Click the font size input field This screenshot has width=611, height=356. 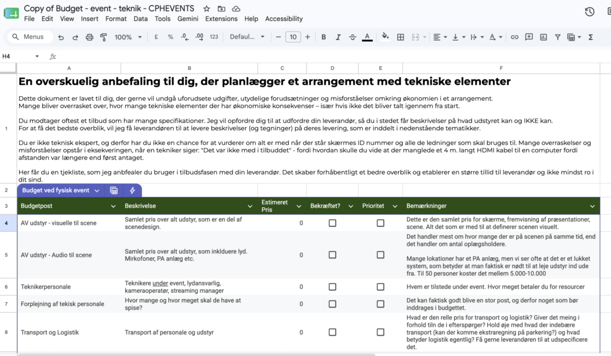[x=293, y=37]
